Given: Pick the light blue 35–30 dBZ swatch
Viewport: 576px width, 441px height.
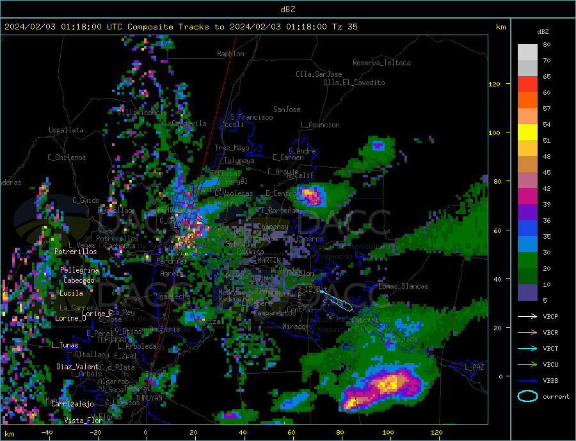Looking at the screenshot, I should (527, 245).
